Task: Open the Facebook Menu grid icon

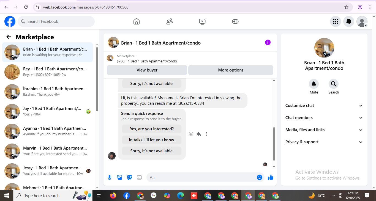Action: pyautogui.click(x=336, y=21)
